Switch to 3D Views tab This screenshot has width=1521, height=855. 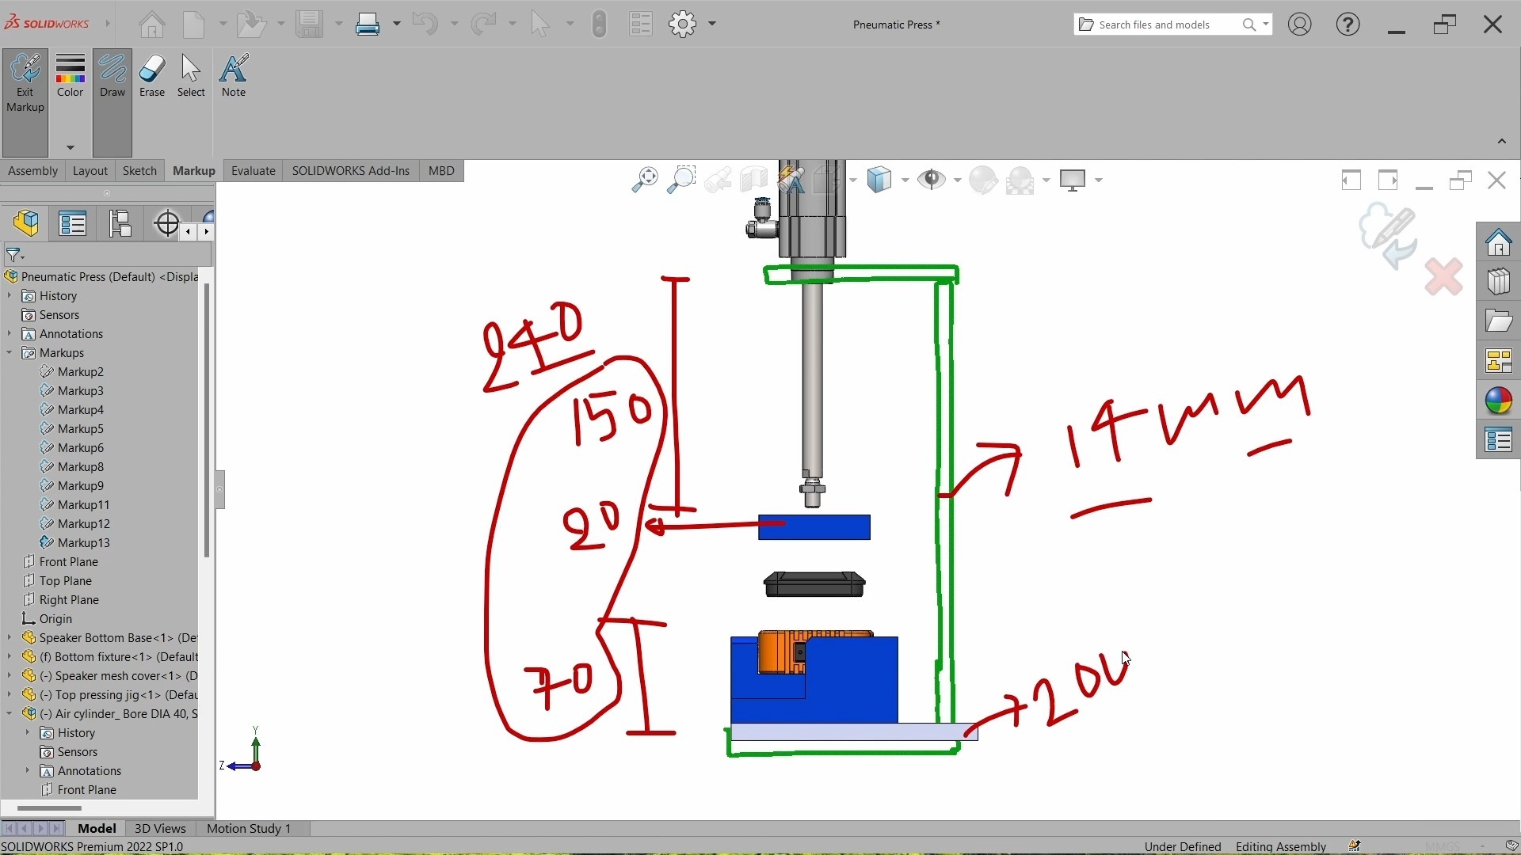(x=160, y=828)
